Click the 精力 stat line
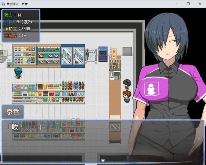 pyautogui.click(x=13, y=15)
